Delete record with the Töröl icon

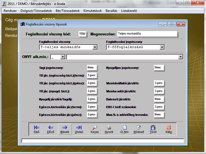tap(153, 129)
